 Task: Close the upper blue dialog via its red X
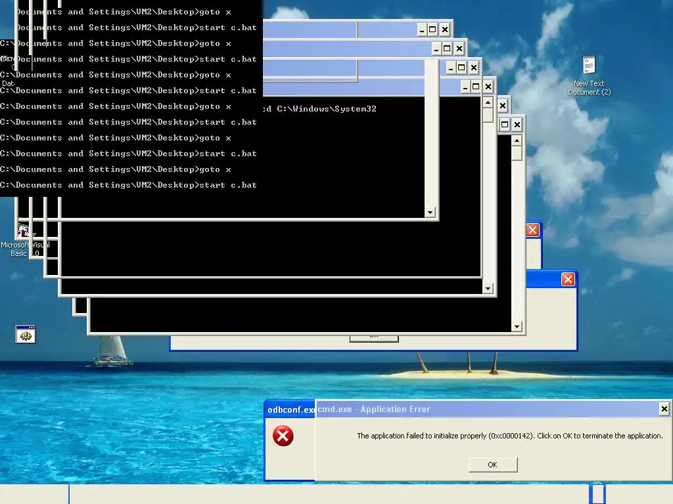coord(532,230)
